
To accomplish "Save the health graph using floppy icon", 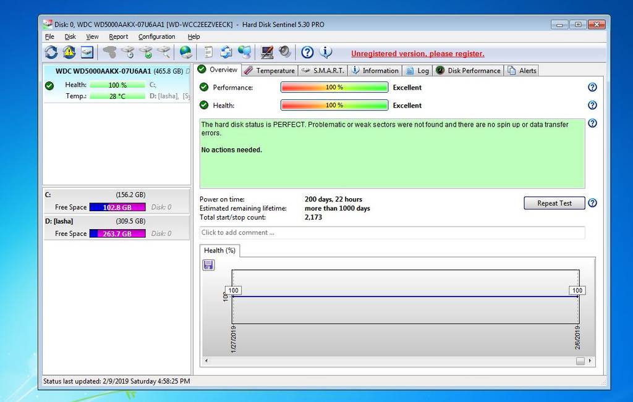I will tap(208, 265).
